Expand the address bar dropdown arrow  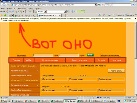click(96, 5)
